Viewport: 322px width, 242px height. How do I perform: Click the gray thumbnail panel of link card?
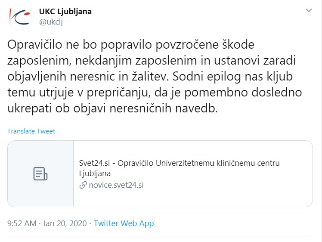(x=41, y=174)
